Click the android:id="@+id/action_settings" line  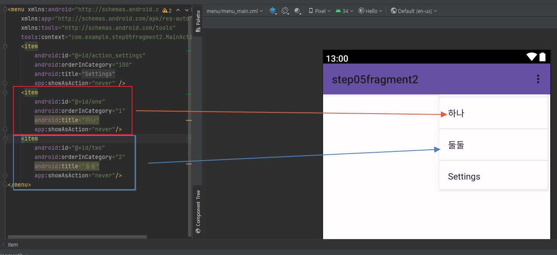90,55
